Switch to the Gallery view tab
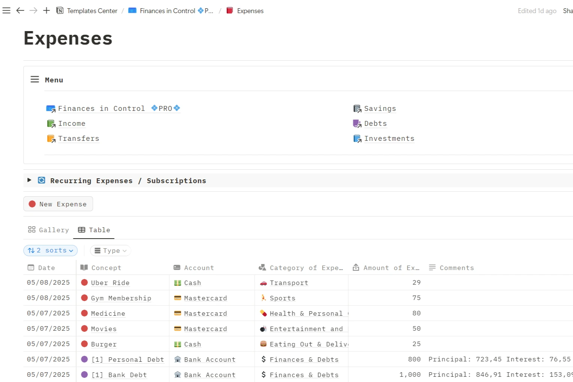 point(49,230)
